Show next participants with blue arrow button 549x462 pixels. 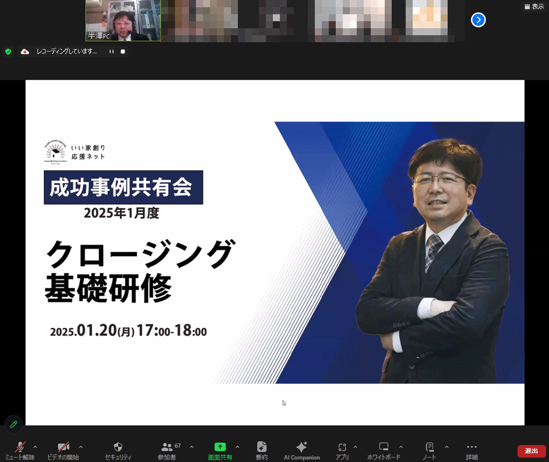point(478,20)
